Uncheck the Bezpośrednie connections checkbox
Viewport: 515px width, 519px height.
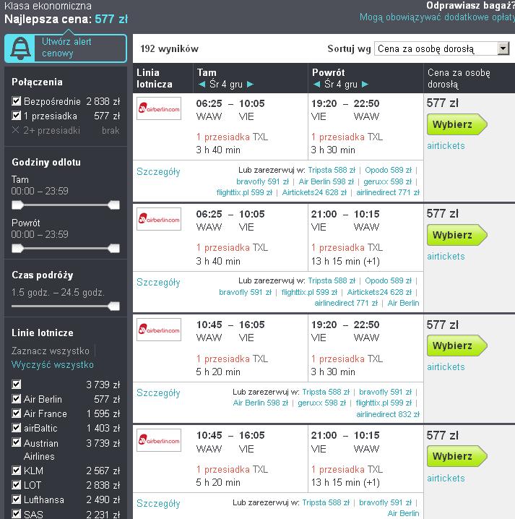pyautogui.click(x=16, y=101)
